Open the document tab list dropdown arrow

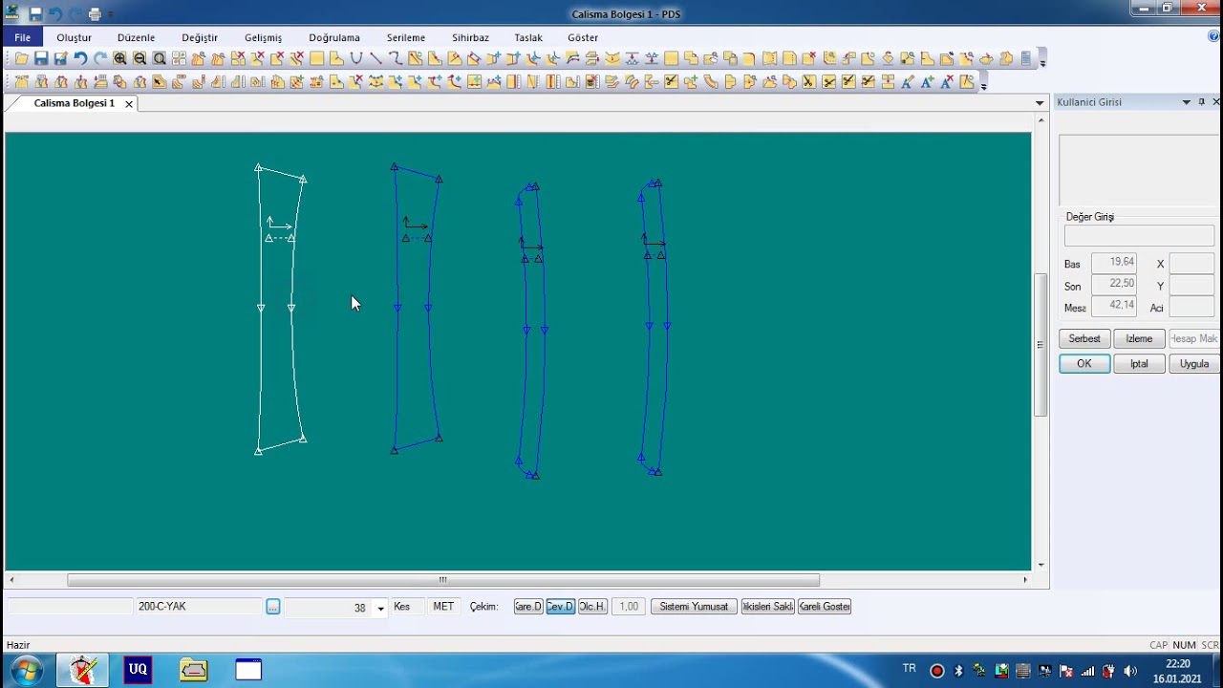coord(1040,103)
